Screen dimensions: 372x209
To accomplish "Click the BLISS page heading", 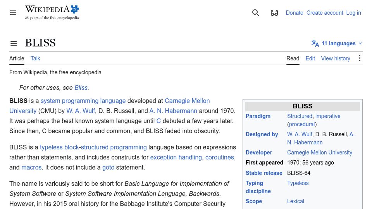I will pyautogui.click(x=40, y=43).
